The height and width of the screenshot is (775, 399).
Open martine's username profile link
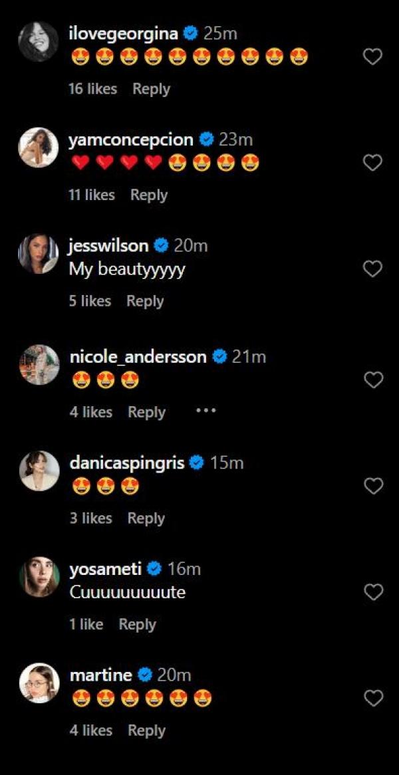[x=100, y=675]
